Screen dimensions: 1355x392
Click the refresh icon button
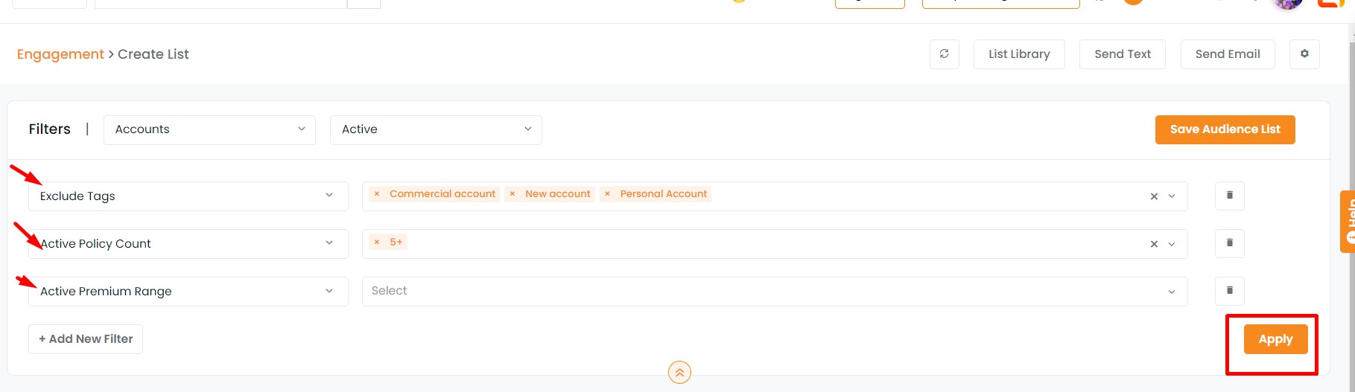944,54
